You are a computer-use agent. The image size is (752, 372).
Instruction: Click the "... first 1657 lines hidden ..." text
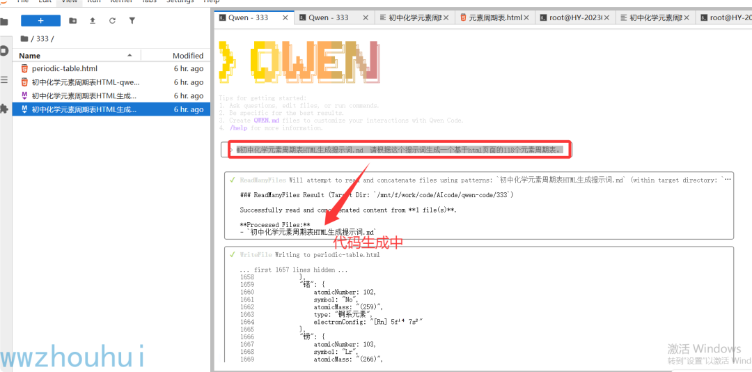294,270
